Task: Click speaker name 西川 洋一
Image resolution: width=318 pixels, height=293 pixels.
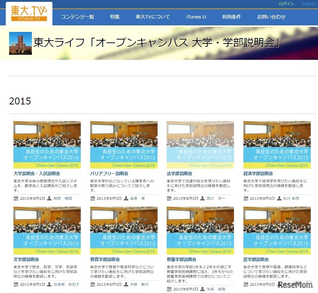Action: [x=216, y=198]
